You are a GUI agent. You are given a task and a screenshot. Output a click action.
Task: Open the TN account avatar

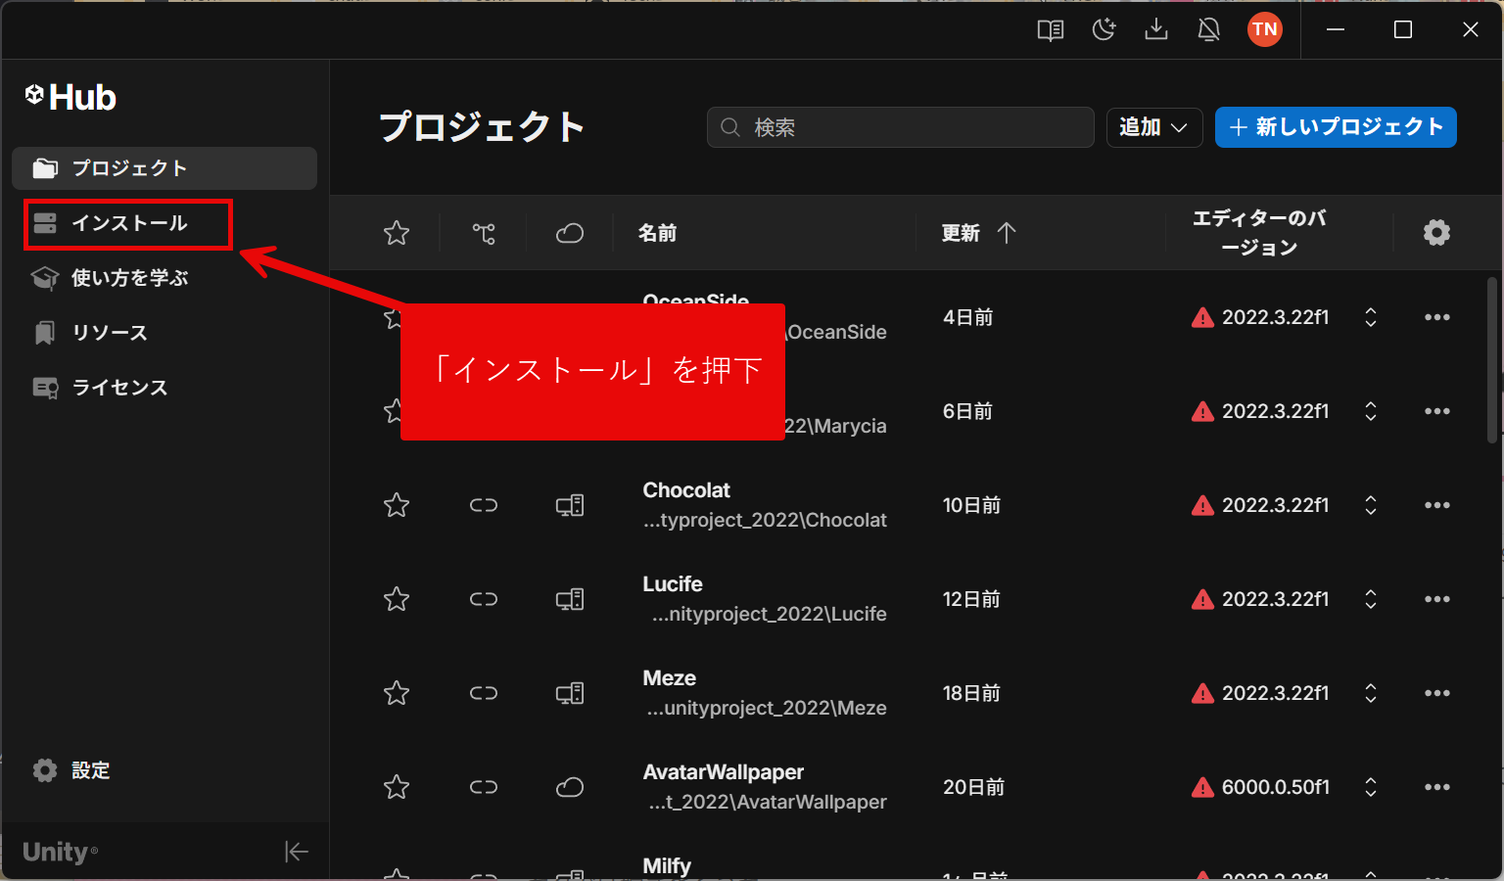pyautogui.click(x=1264, y=29)
